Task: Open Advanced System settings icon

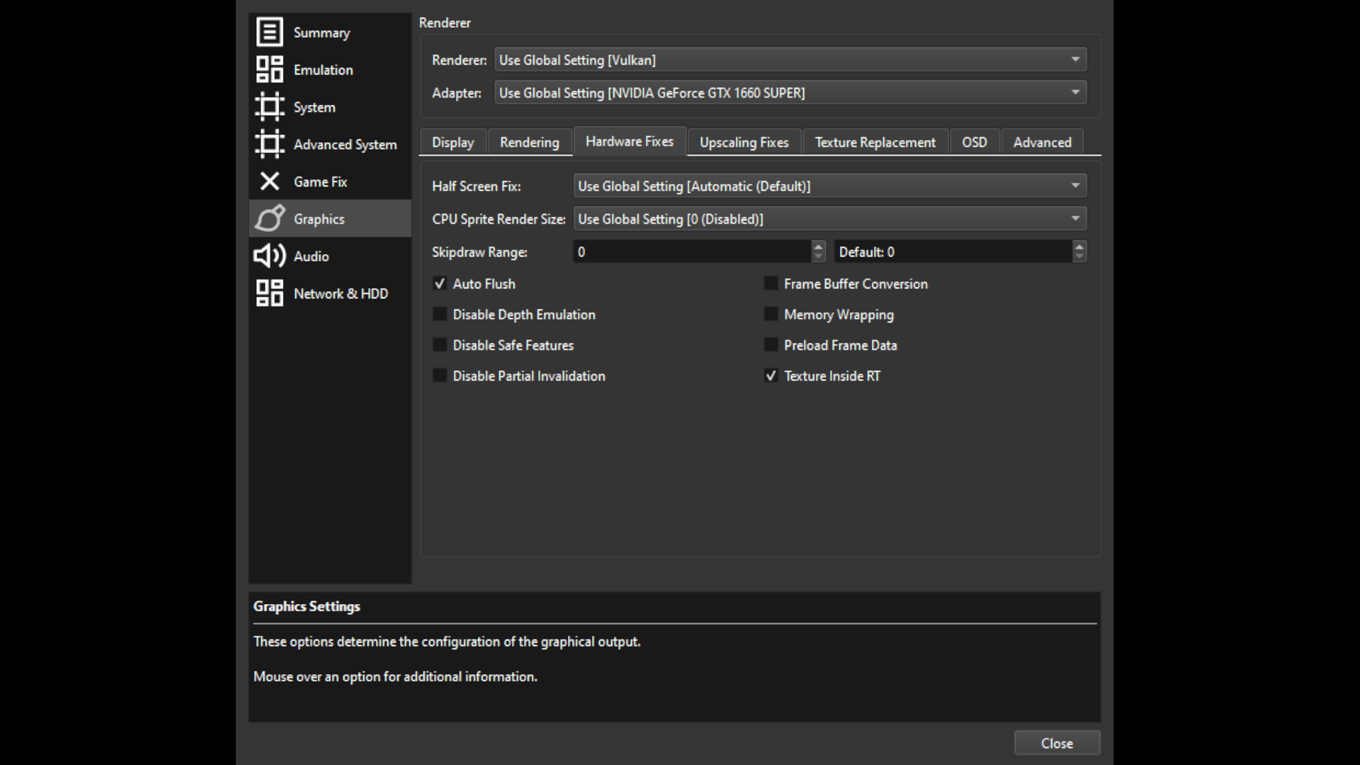Action: point(269,144)
